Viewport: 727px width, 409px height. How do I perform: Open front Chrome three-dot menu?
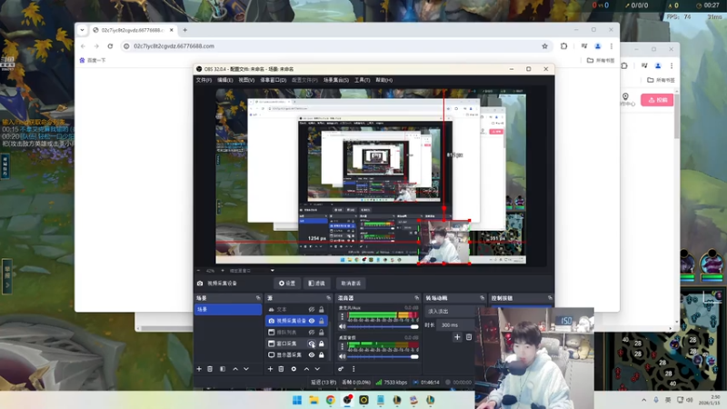pyautogui.click(x=611, y=46)
